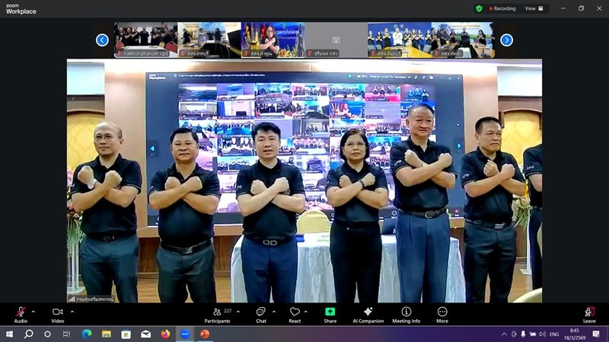Viewport: 609px width, 342px height.
Task: Click the green Share screen button
Action: pos(330,312)
